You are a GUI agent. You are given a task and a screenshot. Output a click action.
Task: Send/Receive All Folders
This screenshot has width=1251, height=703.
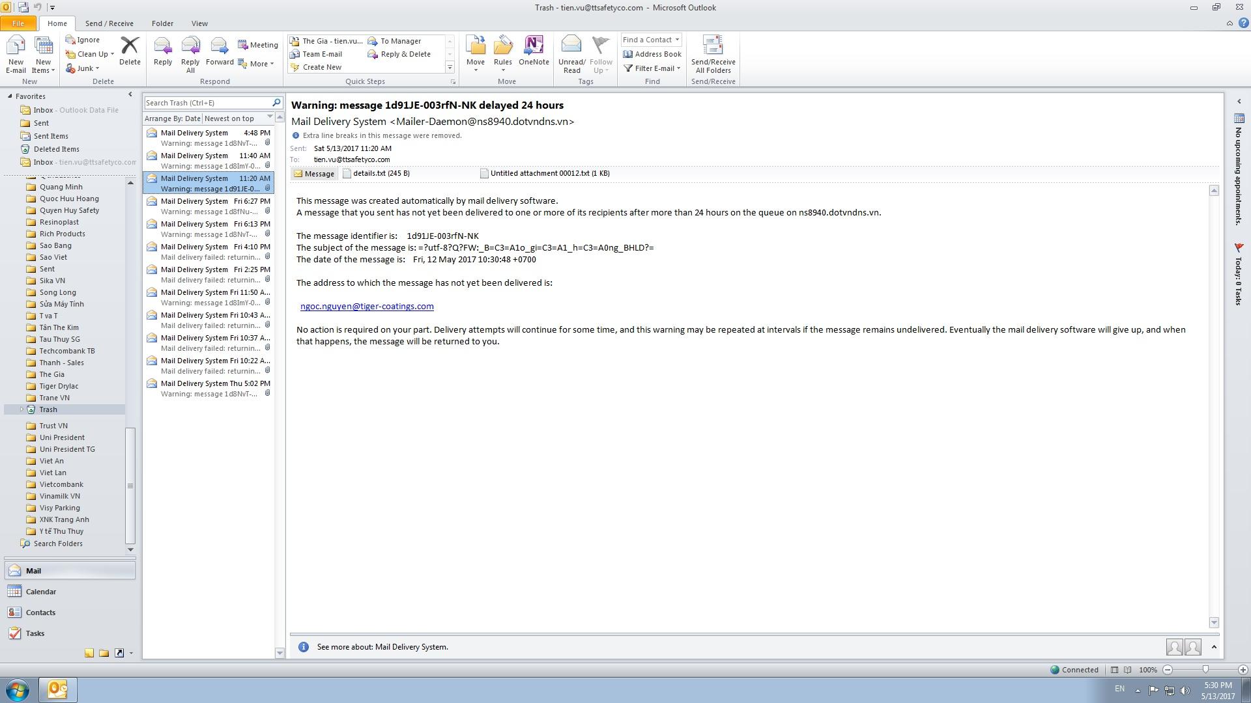tap(713, 55)
